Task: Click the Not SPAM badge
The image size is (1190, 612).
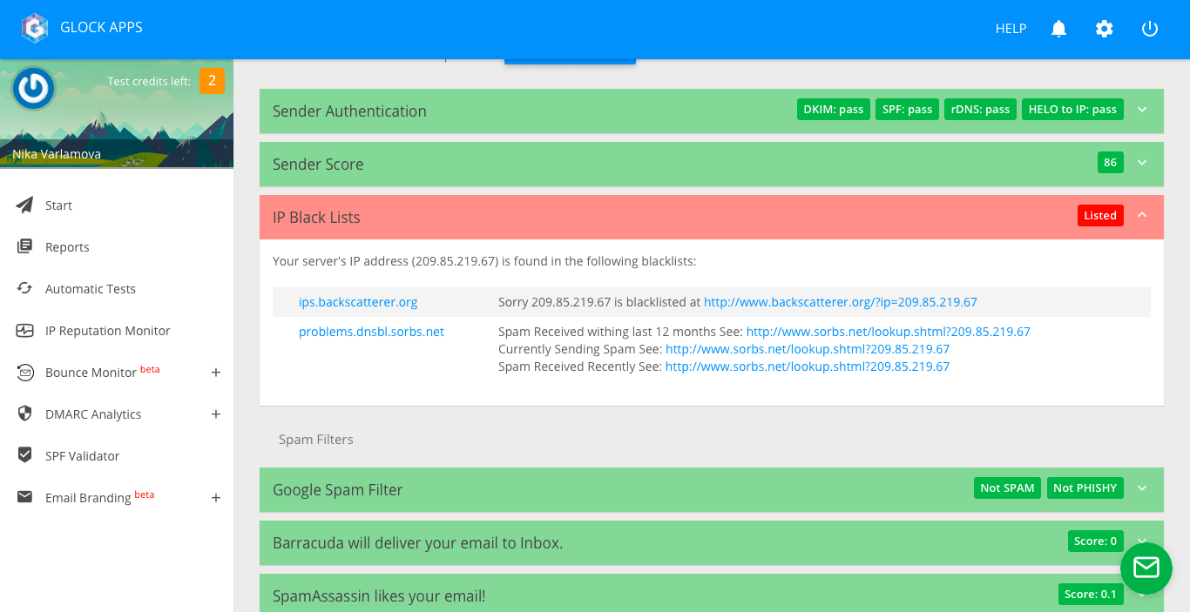Action: (x=1007, y=488)
